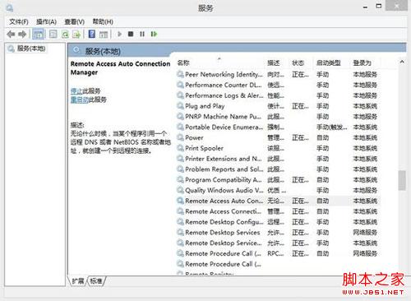Select Remote Access Connection Manager row
The width and height of the screenshot is (411, 301).
277,211
